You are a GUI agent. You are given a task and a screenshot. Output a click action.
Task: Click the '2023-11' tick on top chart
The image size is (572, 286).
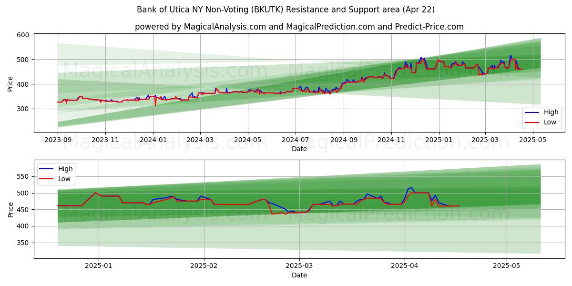pos(105,140)
